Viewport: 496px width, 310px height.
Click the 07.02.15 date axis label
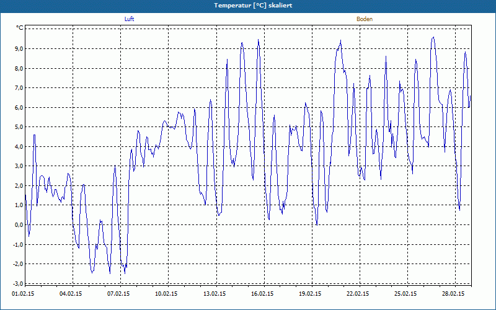(x=118, y=294)
